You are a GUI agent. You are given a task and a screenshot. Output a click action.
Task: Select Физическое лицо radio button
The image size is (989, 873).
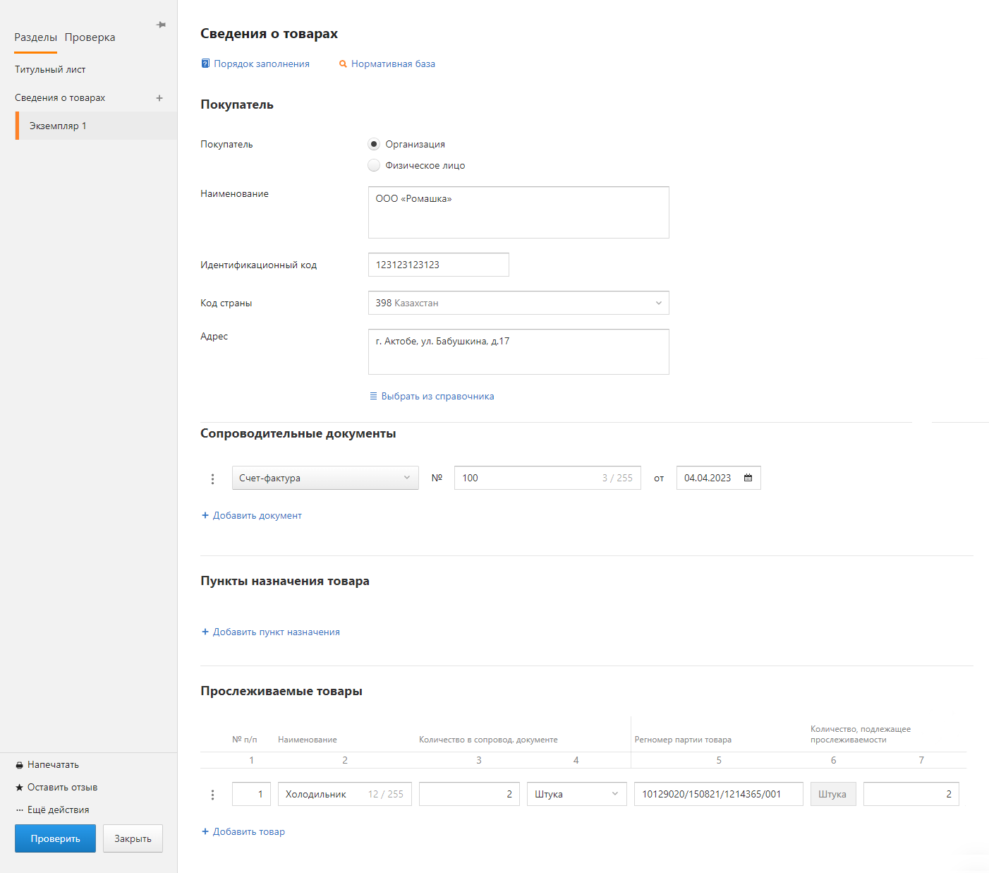coord(374,165)
